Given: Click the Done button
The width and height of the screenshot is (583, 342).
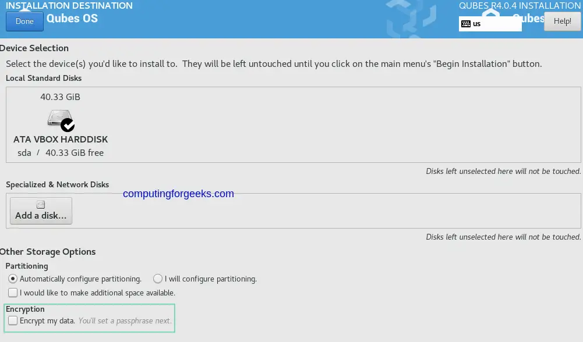Looking at the screenshot, I should pyautogui.click(x=24, y=22).
